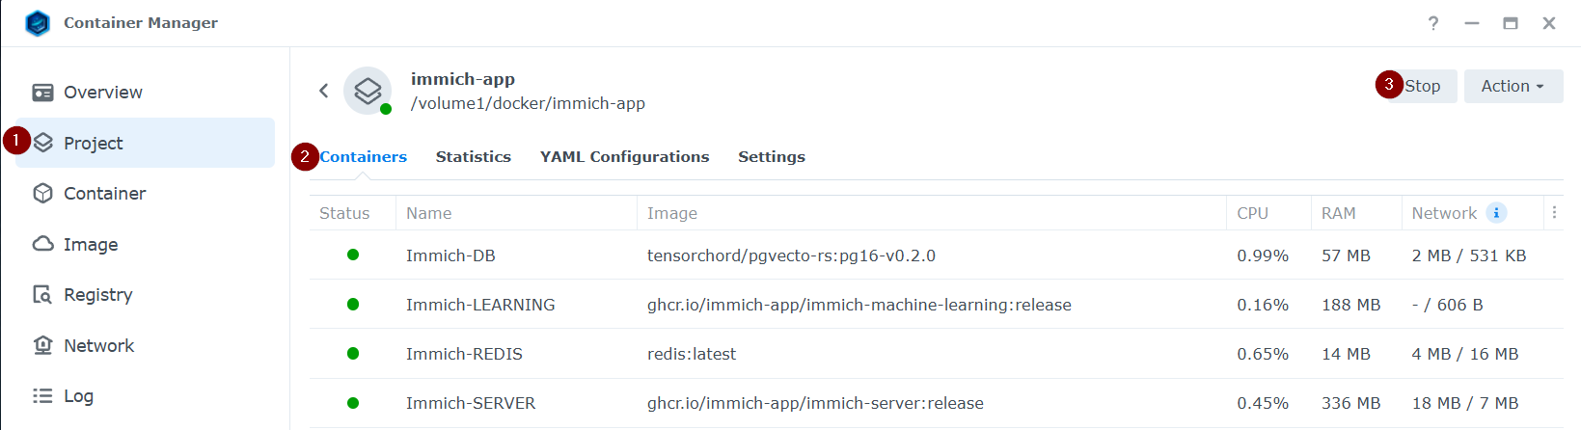Click the Image cloud icon in sidebar
1581x430 pixels.
coord(42,244)
